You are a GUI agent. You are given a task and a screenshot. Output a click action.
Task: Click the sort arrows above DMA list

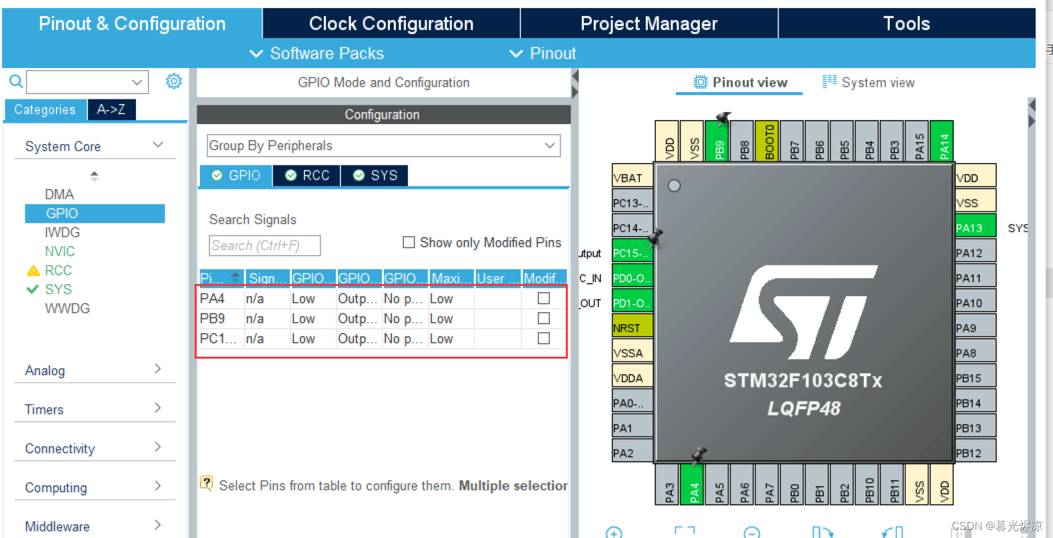pos(94,176)
